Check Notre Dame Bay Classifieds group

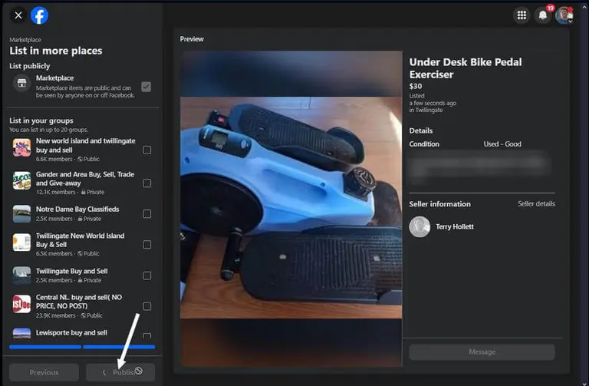(x=147, y=214)
